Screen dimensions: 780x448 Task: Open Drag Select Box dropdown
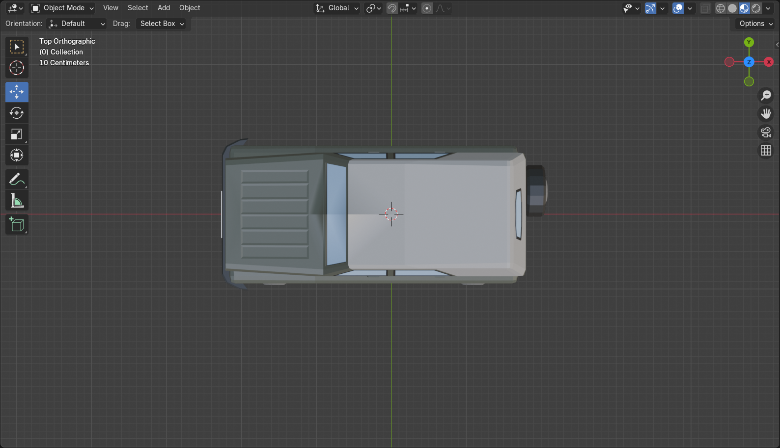161,24
